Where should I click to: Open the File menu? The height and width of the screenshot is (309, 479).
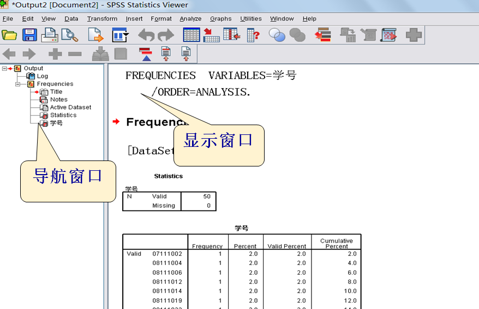[x=8, y=19]
